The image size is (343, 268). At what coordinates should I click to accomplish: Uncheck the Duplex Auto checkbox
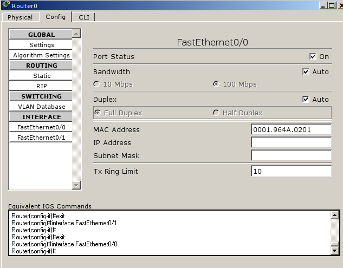point(306,99)
